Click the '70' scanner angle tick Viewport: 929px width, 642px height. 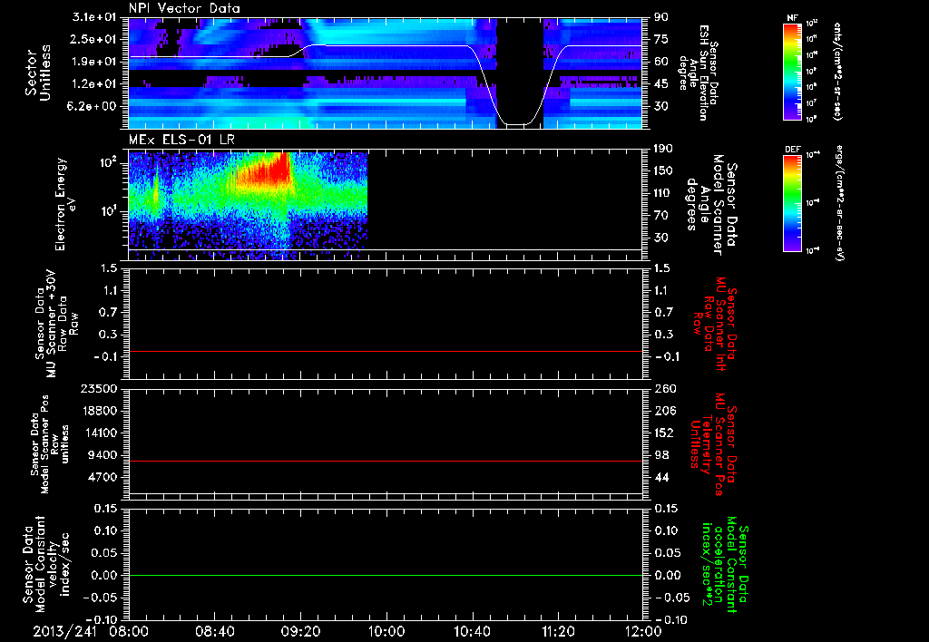coord(661,215)
